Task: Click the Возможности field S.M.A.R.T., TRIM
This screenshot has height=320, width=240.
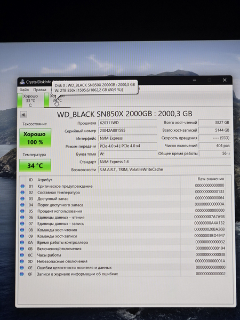Action: [164, 170]
